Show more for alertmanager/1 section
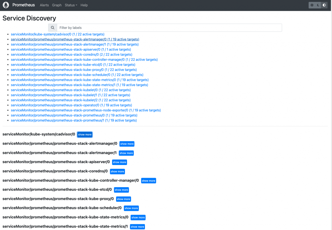The width and height of the screenshot is (332, 230). click(126, 153)
